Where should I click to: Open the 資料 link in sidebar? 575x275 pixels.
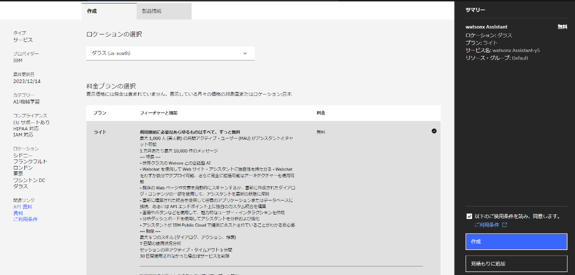[18, 213]
